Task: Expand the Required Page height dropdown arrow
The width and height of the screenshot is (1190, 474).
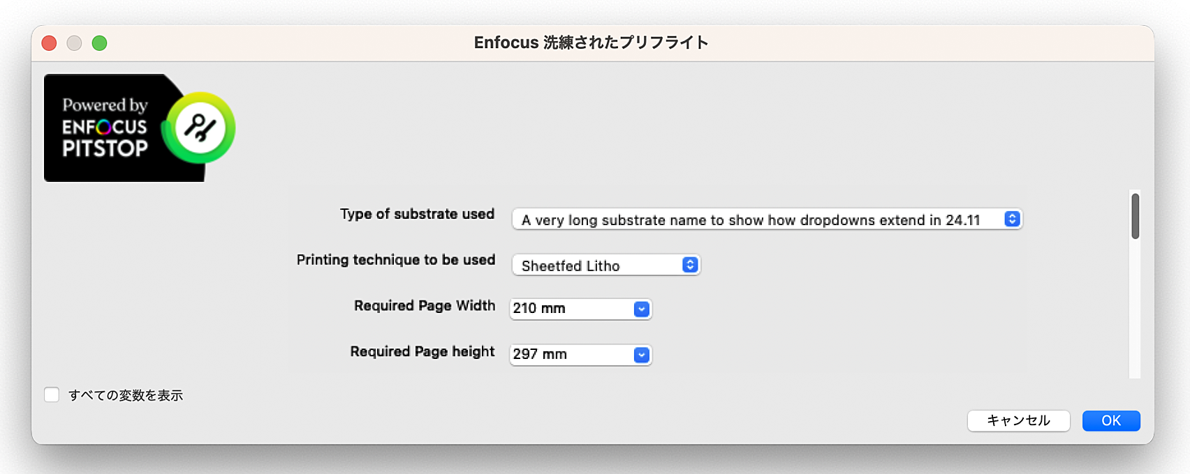Action: [641, 355]
